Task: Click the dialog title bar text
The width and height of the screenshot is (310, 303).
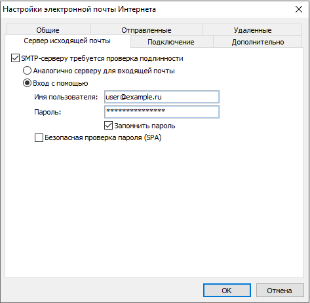Action: click(79, 9)
